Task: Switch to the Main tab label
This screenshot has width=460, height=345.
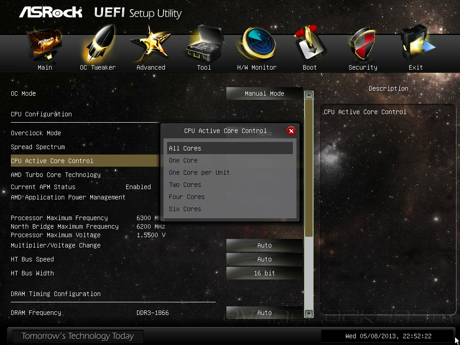Action: pos(45,67)
